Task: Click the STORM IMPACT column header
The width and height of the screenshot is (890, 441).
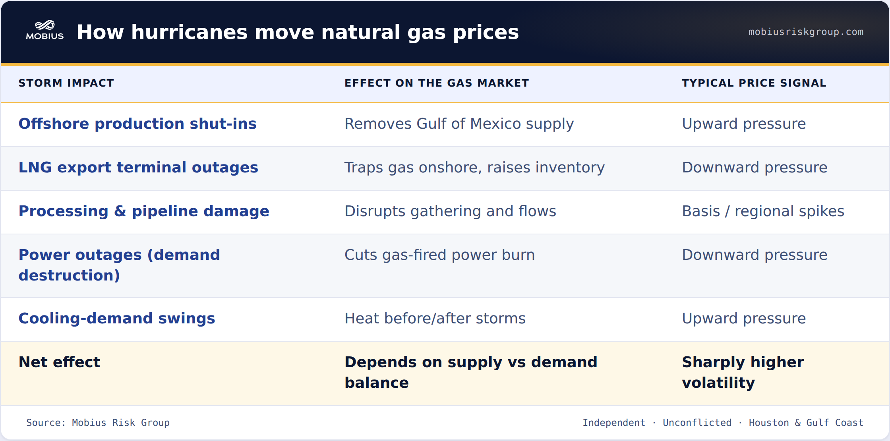Action: pyautogui.click(x=66, y=83)
